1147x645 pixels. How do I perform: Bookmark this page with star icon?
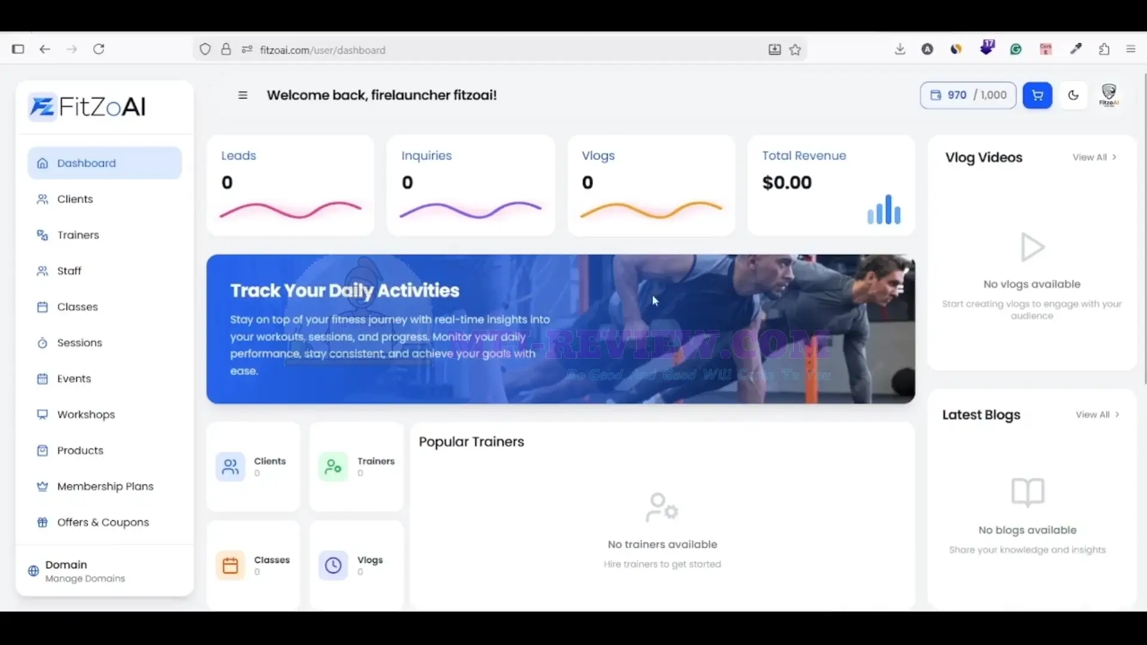795,50
